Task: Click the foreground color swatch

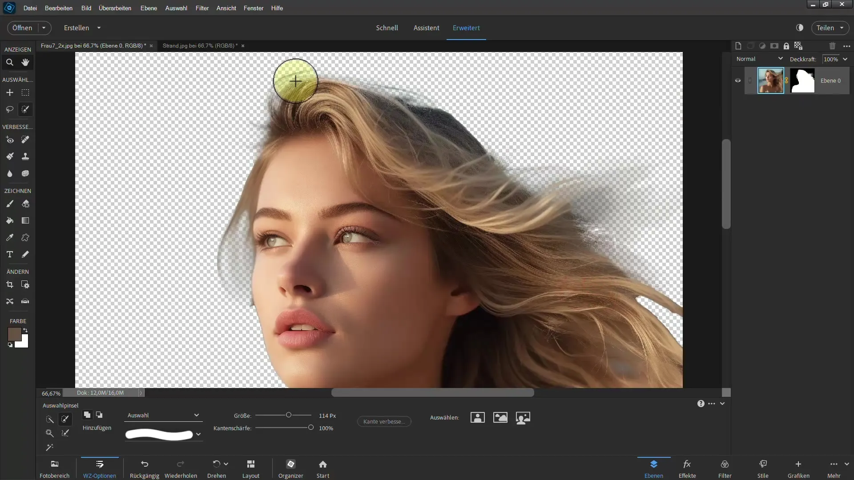Action: point(14,334)
